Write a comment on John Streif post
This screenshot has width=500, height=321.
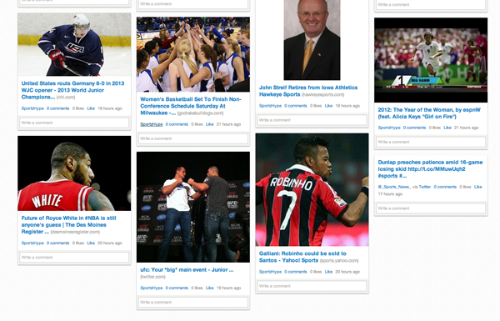coord(312,120)
